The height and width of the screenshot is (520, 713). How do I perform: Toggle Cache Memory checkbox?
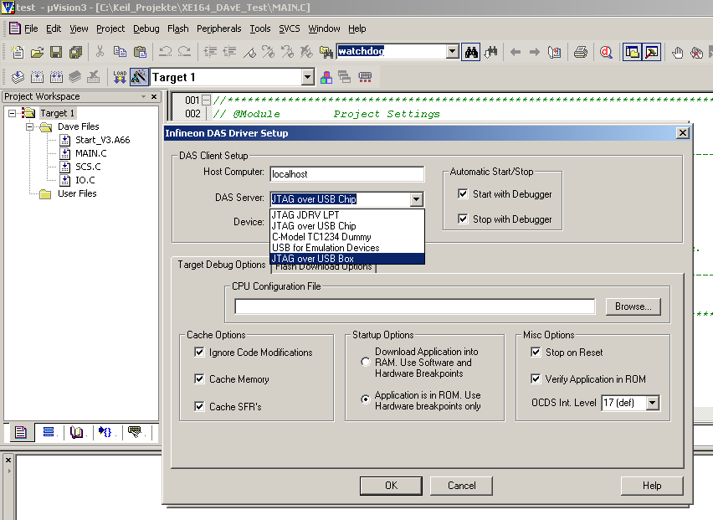point(199,378)
